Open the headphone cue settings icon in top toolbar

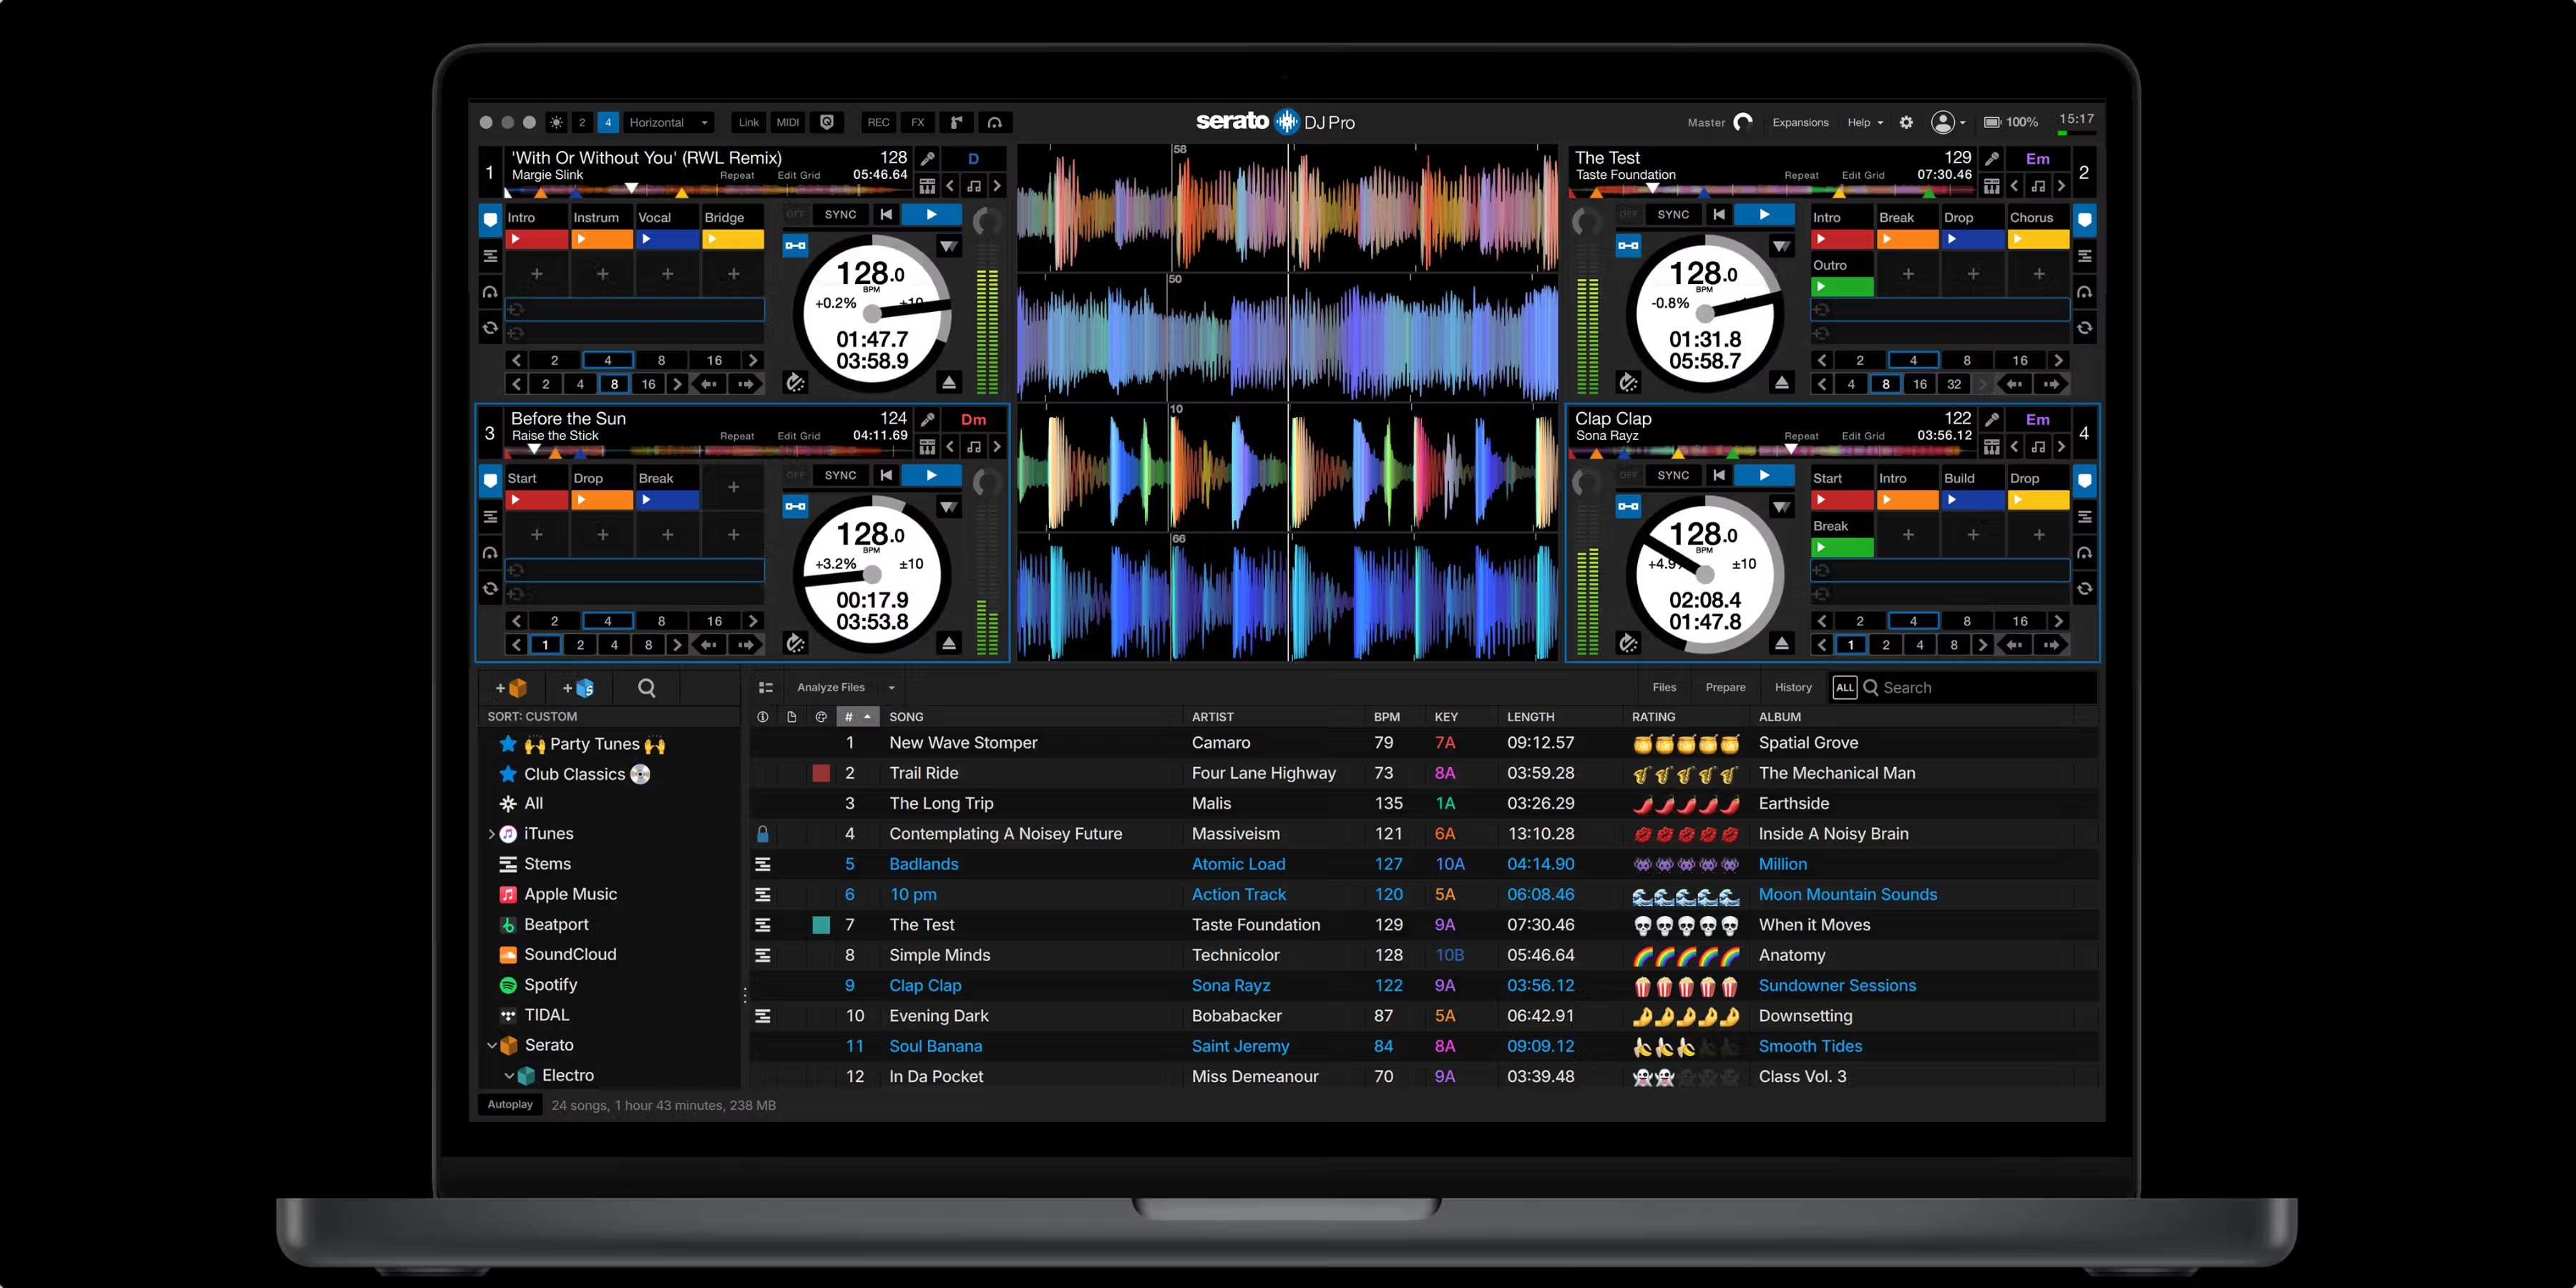point(994,122)
